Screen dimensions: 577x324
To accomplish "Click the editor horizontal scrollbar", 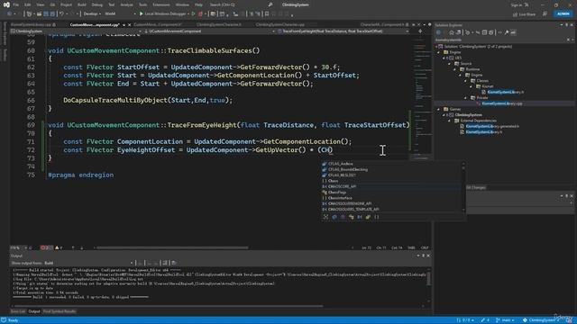I will tap(172, 248).
